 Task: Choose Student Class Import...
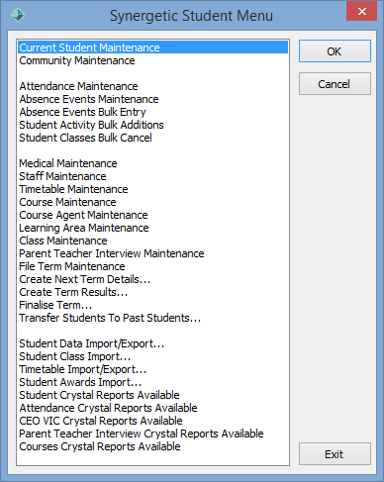tap(75, 356)
